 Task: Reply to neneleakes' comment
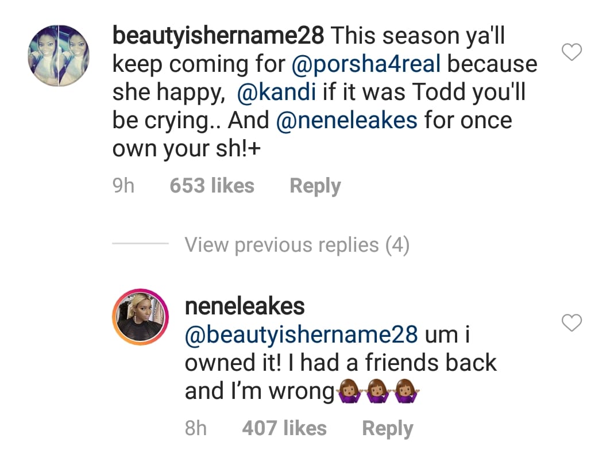[x=387, y=428]
